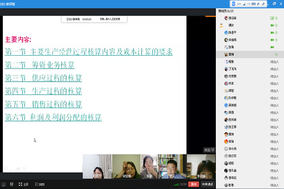The width and height of the screenshot is (284, 189).
Task: Open the 第三节 供应过程的核算 link
Action: [x=43, y=78]
